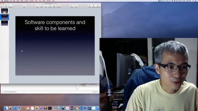198x111 pixels.
Task: Open the Format menu
Action: click(26, 1)
